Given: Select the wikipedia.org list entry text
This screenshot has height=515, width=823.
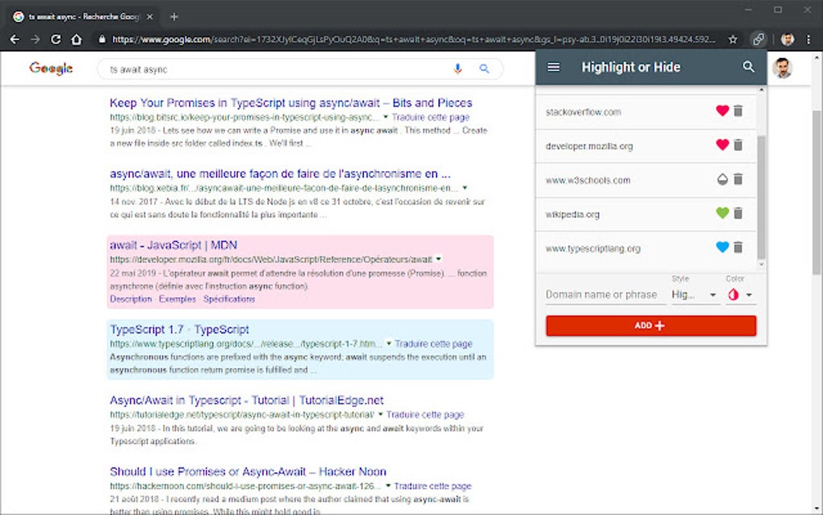Looking at the screenshot, I should click(572, 214).
